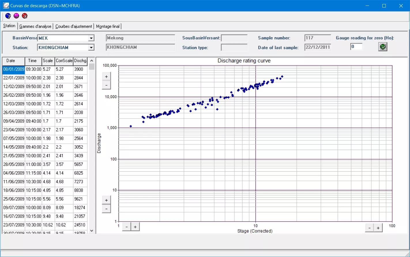This screenshot has height=257, width=410.
Task: Switch to the Gammes d'analyse tab
Action: 35,26
